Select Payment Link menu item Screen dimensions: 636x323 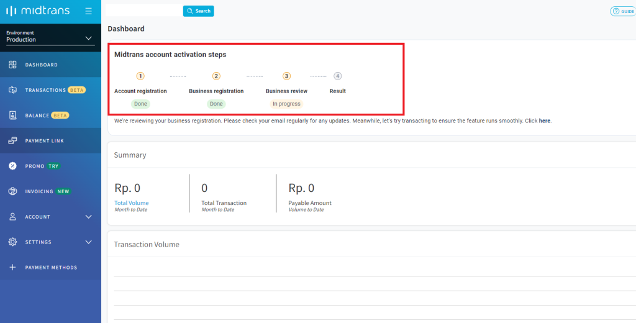[x=50, y=141]
